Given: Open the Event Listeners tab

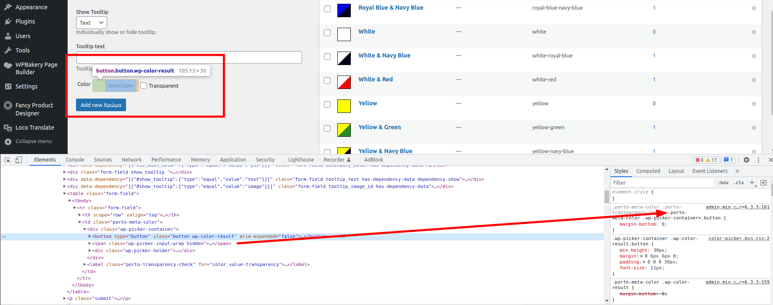Looking at the screenshot, I should (x=710, y=171).
